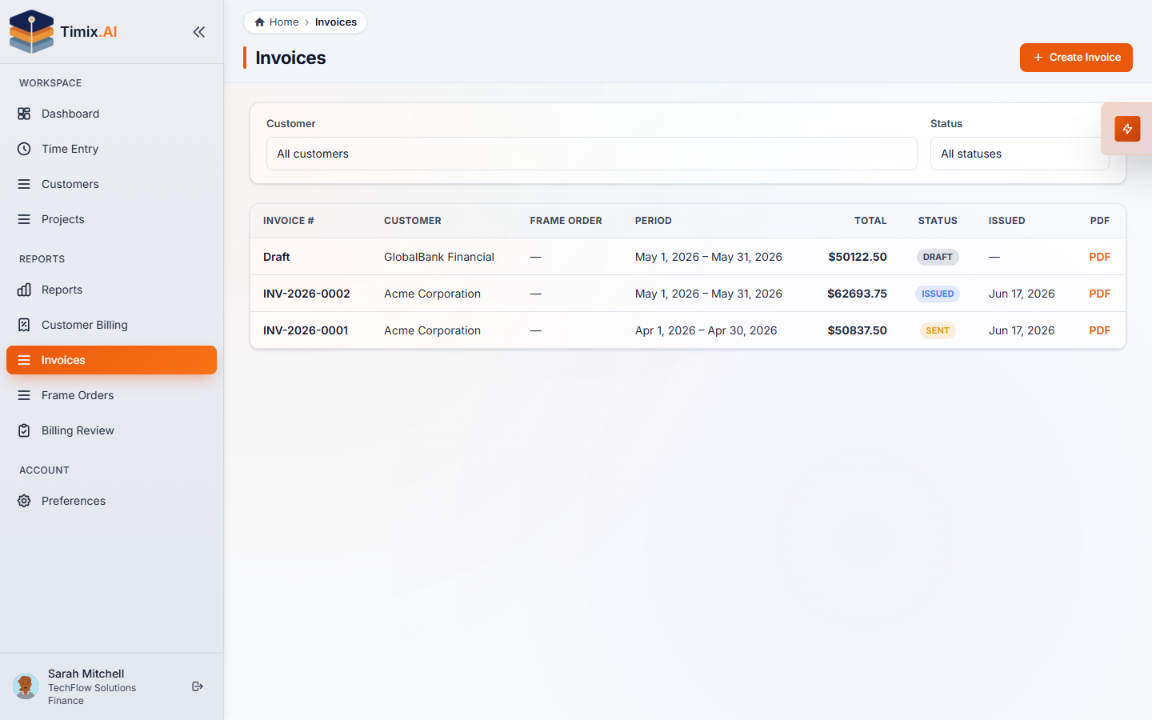Download the PDF for the Draft invoice
Image resolution: width=1152 pixels, height=720 pixels.
[1099, 257]
